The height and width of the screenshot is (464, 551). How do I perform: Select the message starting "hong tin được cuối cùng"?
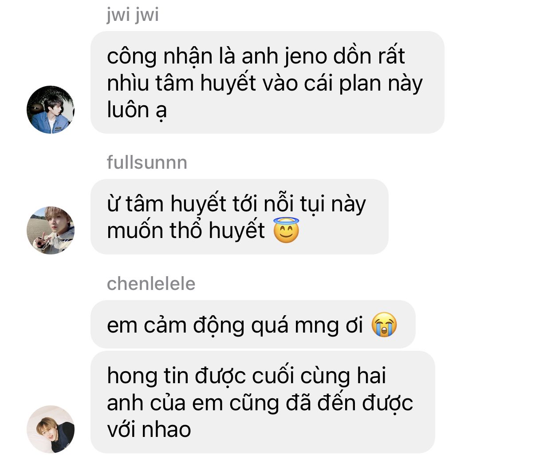click(263, 402)
